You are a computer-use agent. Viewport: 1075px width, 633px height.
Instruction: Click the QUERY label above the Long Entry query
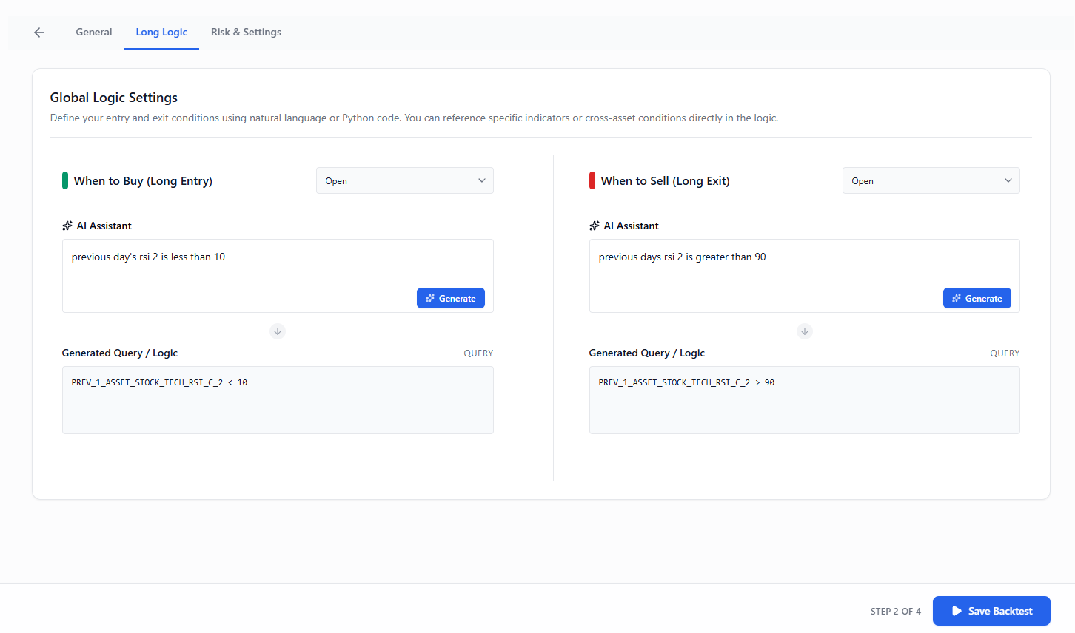[478, 353]
